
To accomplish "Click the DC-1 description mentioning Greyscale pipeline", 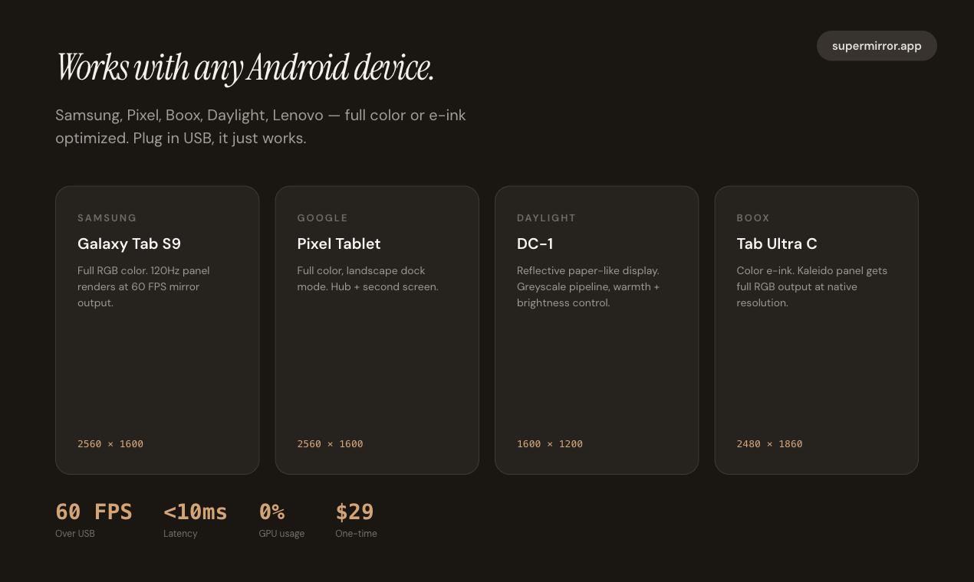I will (x=588, y=286).
